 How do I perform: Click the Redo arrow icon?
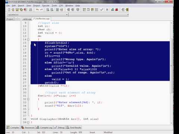(x=41, y=10)
